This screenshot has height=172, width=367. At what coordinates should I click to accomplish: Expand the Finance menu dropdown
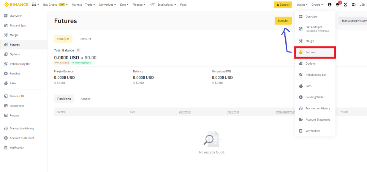[139, 5]
